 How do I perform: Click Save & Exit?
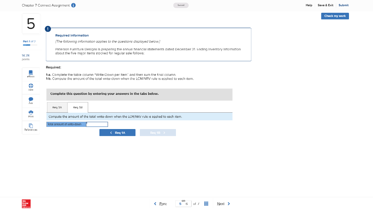[325, 5]
